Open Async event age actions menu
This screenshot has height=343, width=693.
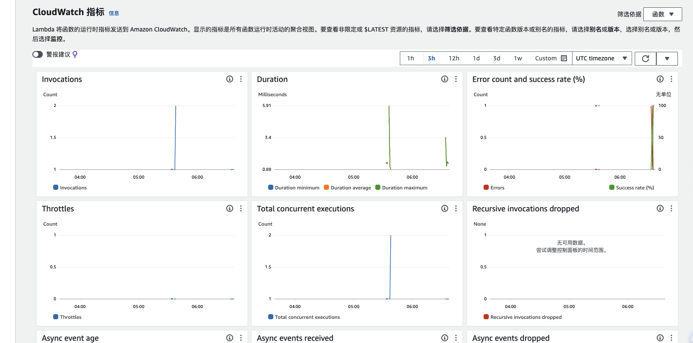pos(241,338)
